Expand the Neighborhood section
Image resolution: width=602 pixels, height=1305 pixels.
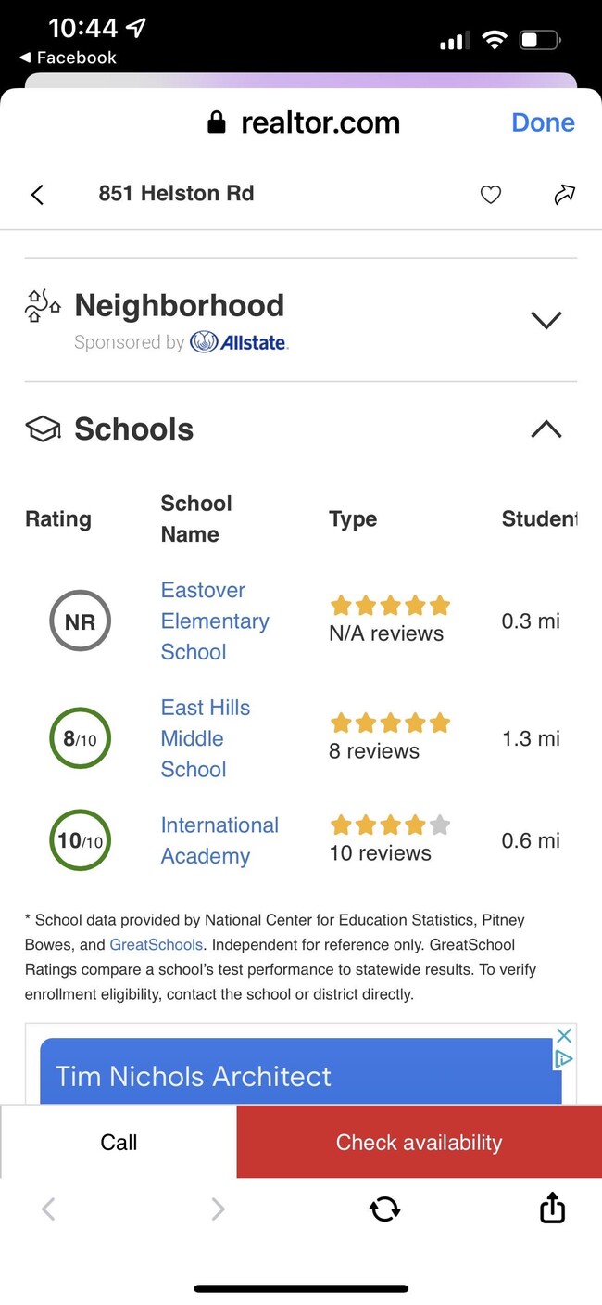(x=546, y=320)
